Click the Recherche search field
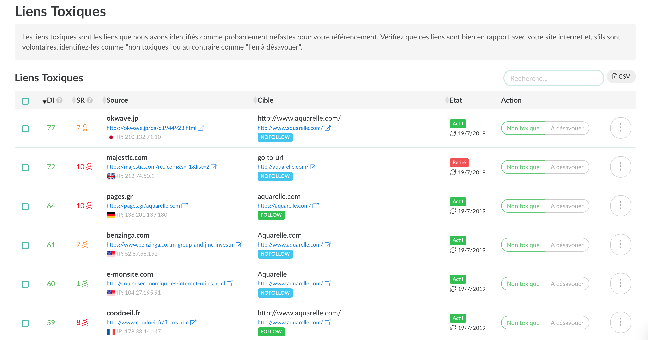The height and width of the screenshot is (340, 648). [x=553, y=78]
